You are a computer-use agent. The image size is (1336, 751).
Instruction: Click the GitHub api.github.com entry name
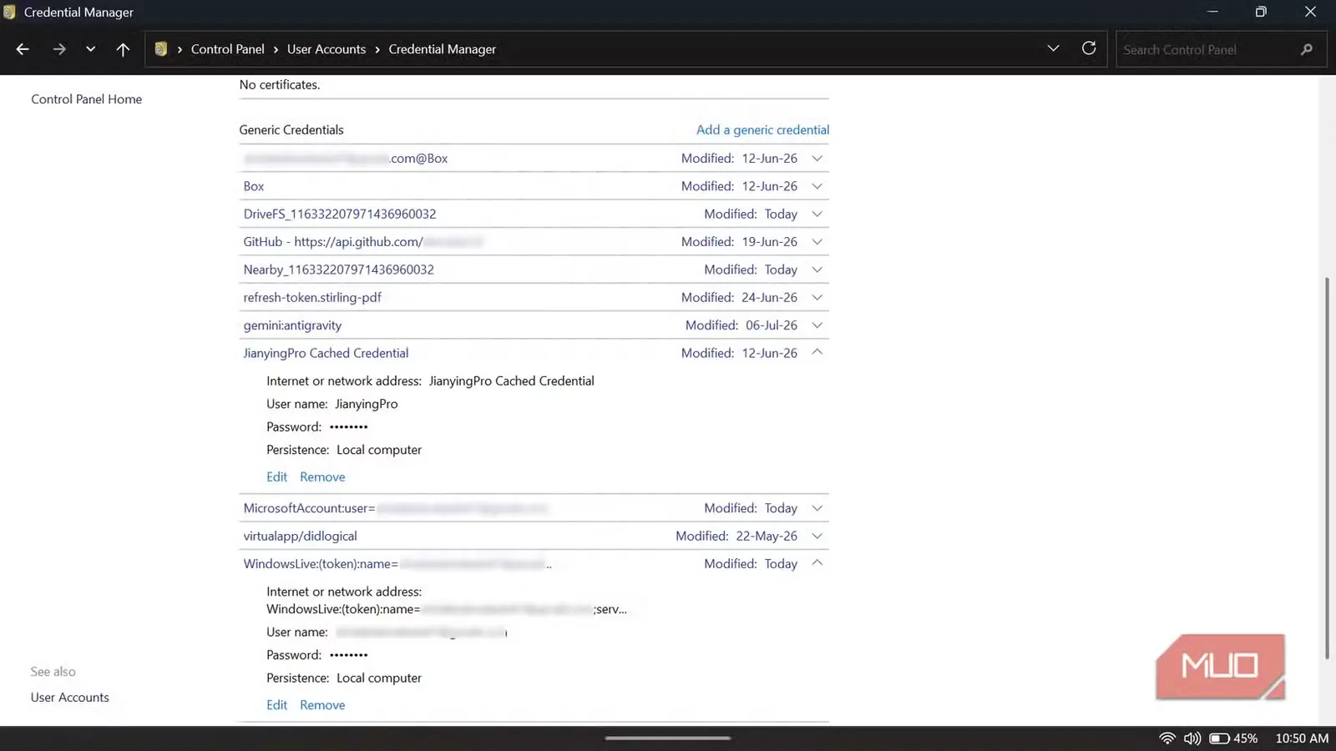coord(363,242)
